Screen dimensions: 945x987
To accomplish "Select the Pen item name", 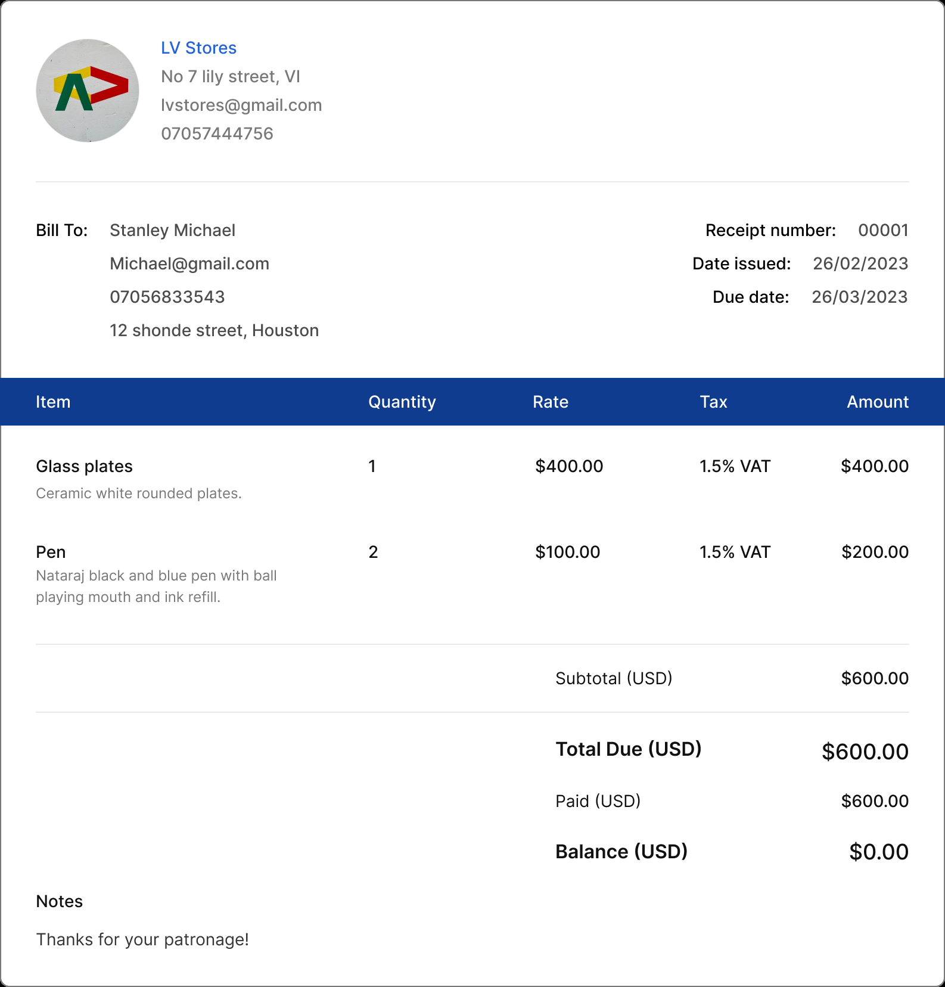I will (x=51, y=552).
